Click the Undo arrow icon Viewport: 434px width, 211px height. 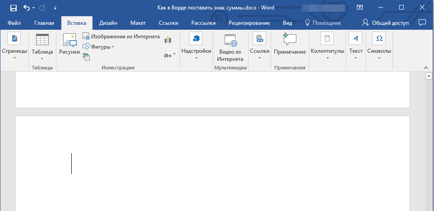pyautogui.click(x=27, y=8)
